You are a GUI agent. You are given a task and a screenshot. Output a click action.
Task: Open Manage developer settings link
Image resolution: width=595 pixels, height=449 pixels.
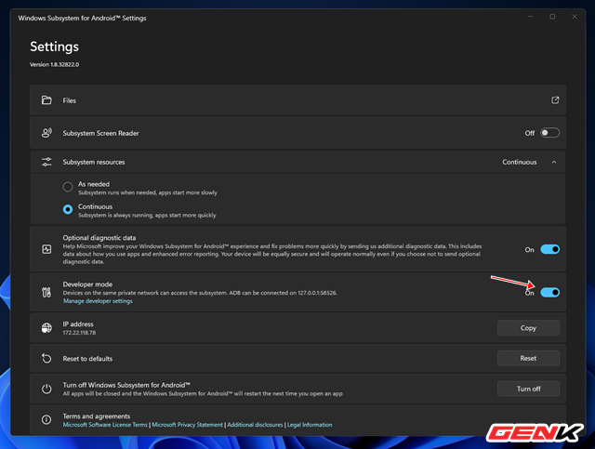[98, 301]
